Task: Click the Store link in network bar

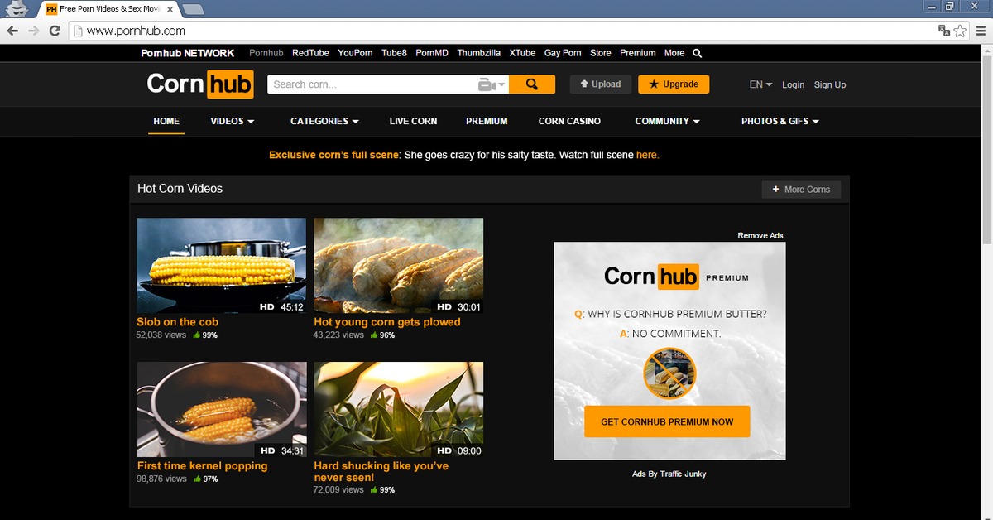Action: point(601,53)
